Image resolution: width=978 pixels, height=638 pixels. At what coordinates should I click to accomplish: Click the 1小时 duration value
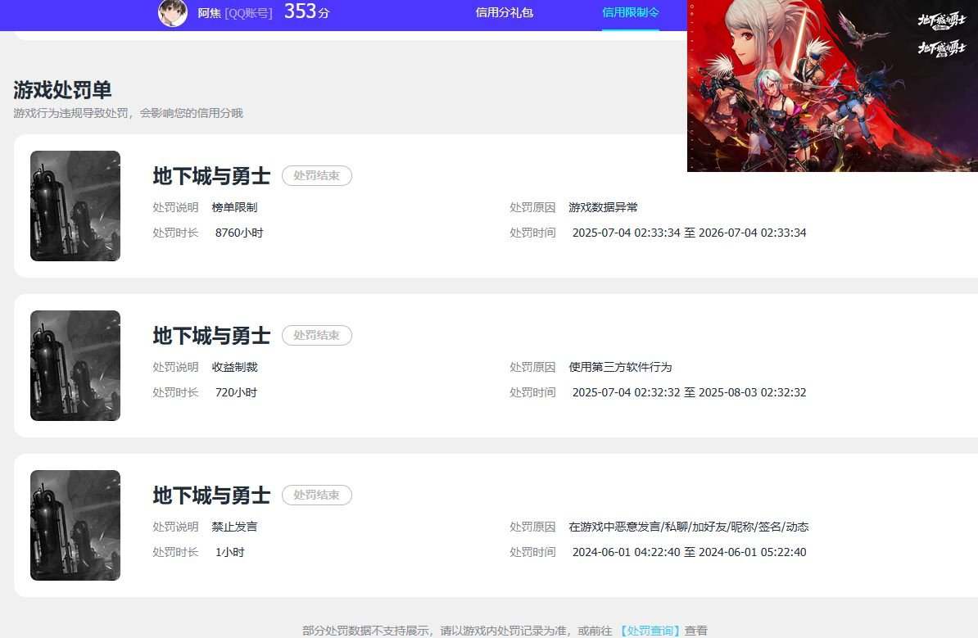[229, 552]
